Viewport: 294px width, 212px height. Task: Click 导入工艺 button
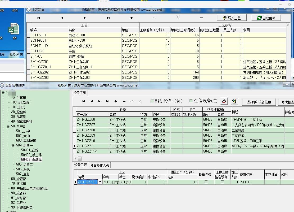click(232, 18)
